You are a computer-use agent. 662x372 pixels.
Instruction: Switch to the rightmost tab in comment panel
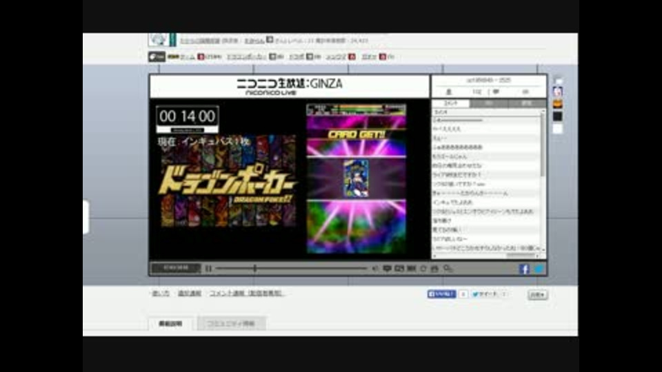point(527,103)
